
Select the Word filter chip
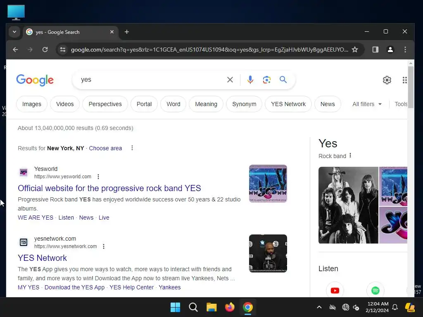[x=173, y=104]
